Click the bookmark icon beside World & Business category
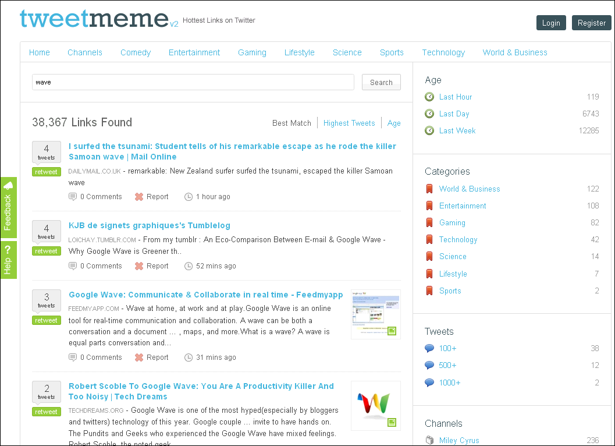The height and width of the screenshot is (446, 615). [x=429, y=189]
